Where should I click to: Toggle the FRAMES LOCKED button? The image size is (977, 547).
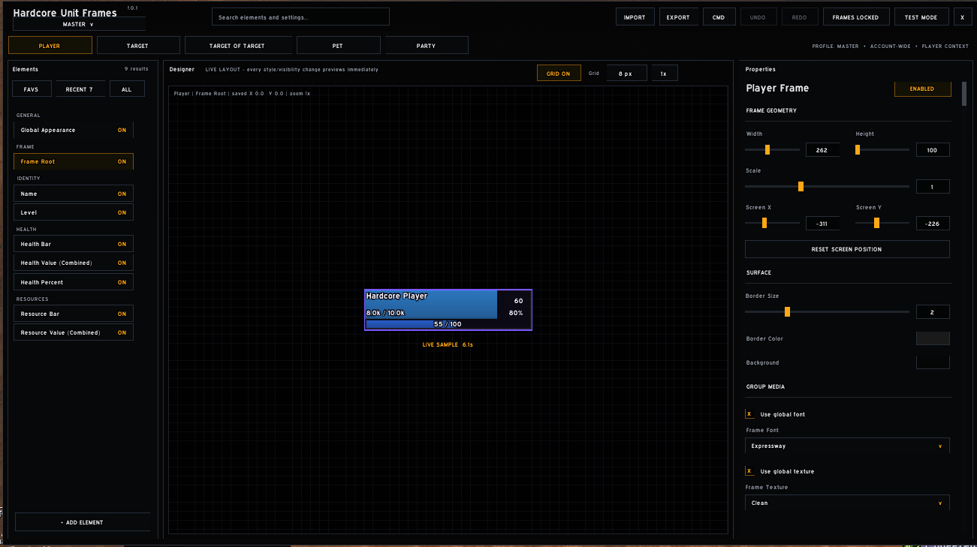click(x=856, y=17)
